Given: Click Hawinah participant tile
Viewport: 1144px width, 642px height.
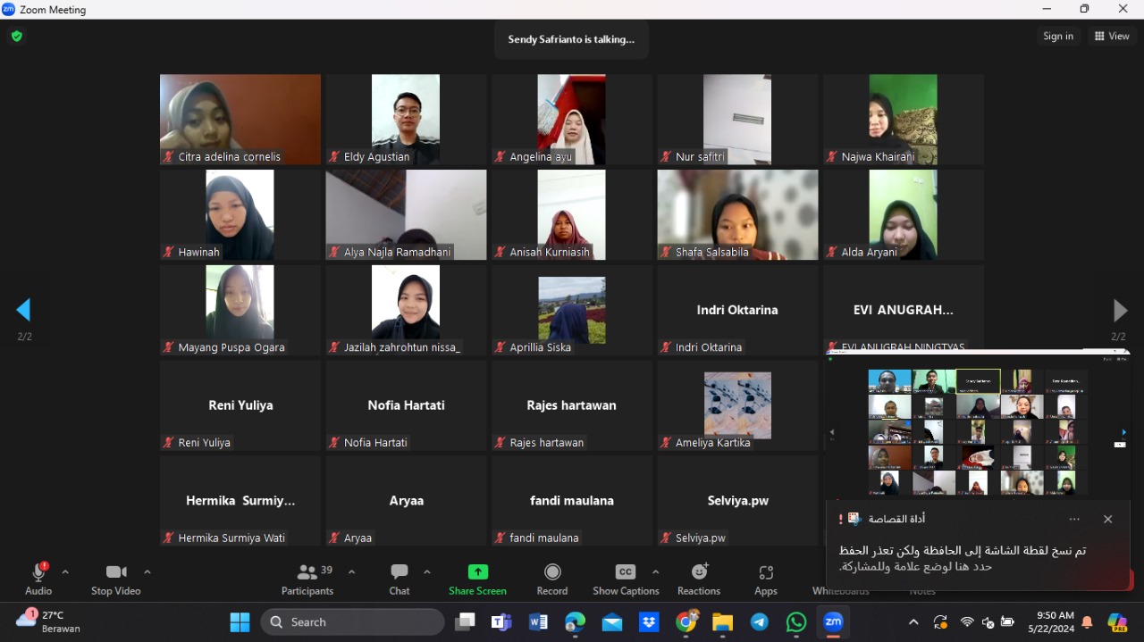Looking at the screenshot, I should point(240,215).
